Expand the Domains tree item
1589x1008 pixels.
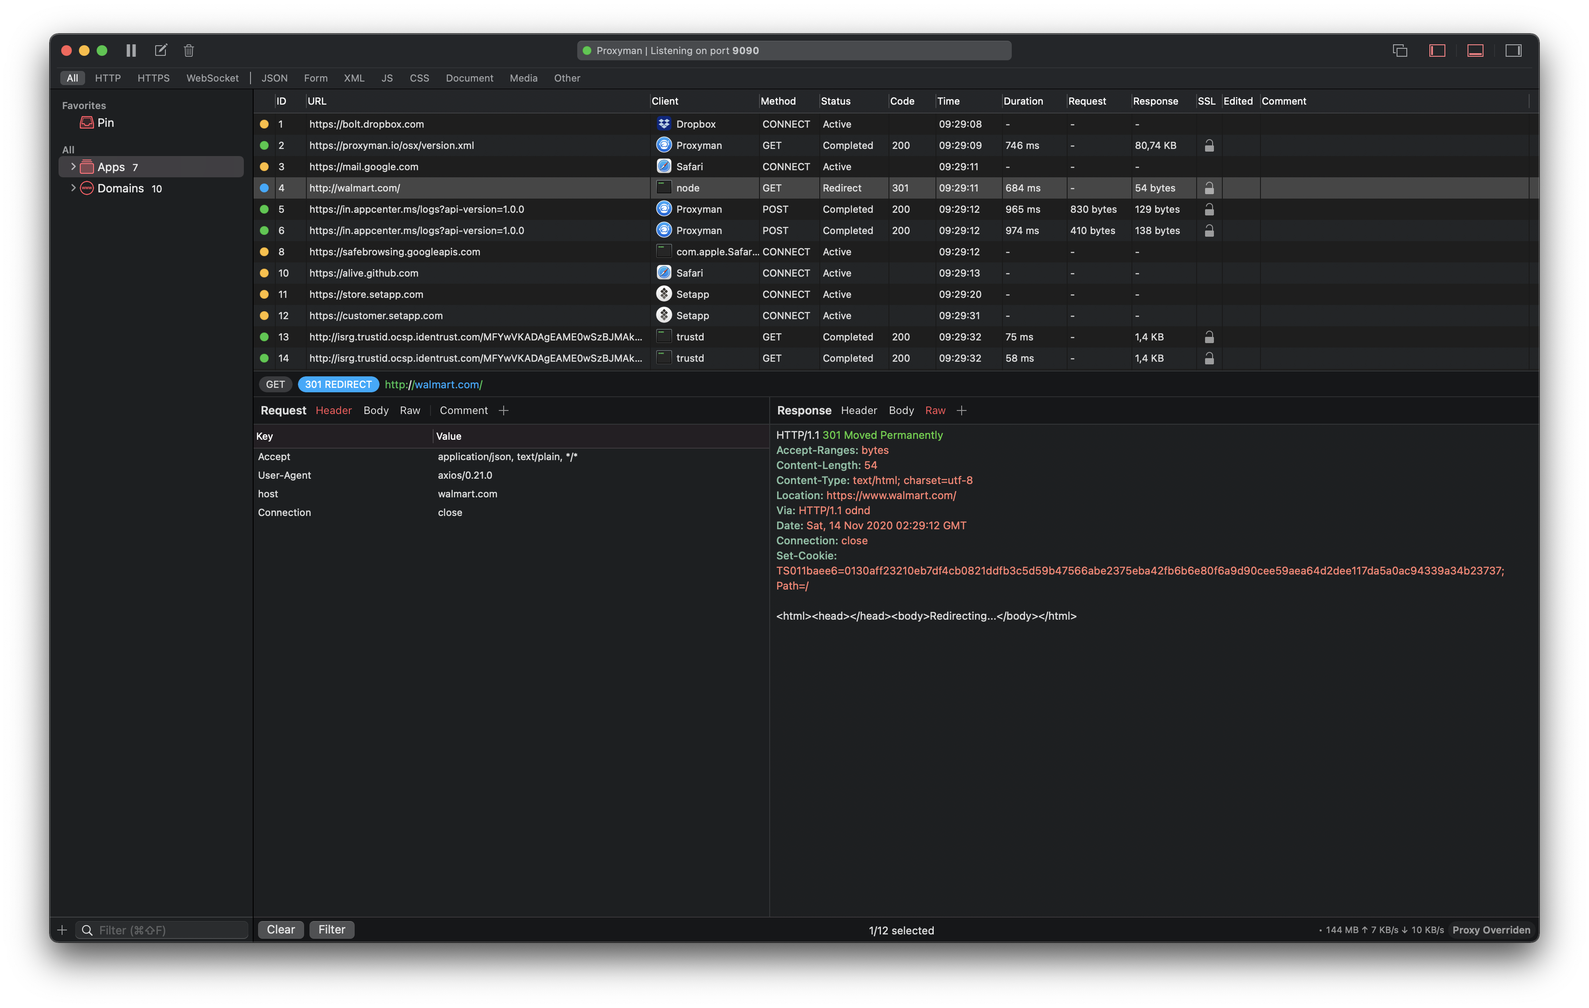coord(73,188)
